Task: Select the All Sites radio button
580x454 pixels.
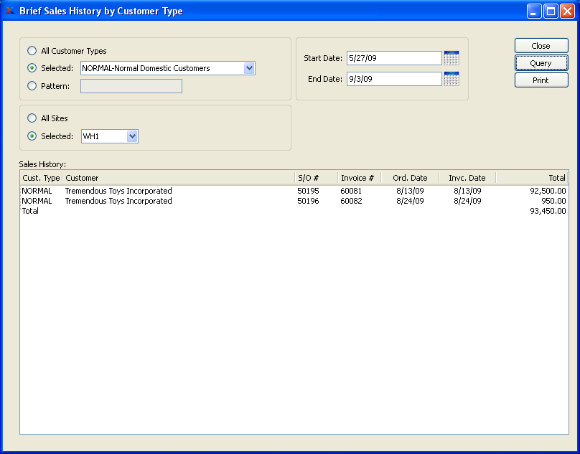Action: click(x=32, y=118)
